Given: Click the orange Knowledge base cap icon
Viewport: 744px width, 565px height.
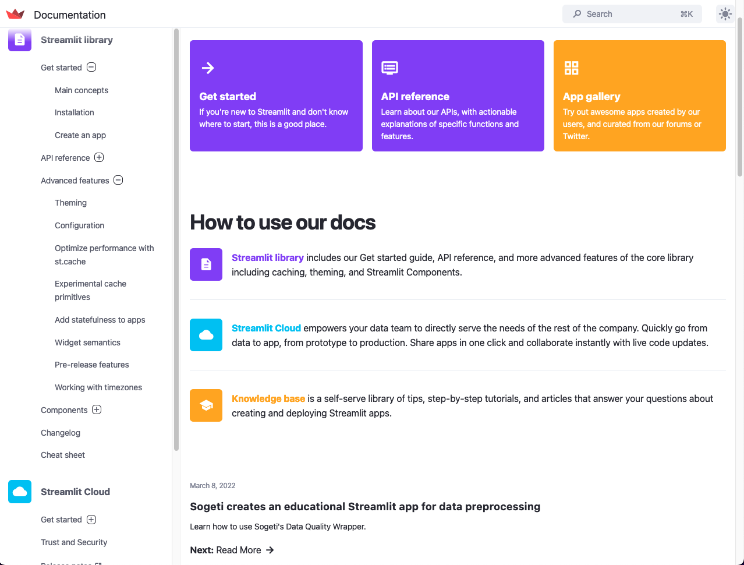Looking at the screenshot, I should 206,405.
